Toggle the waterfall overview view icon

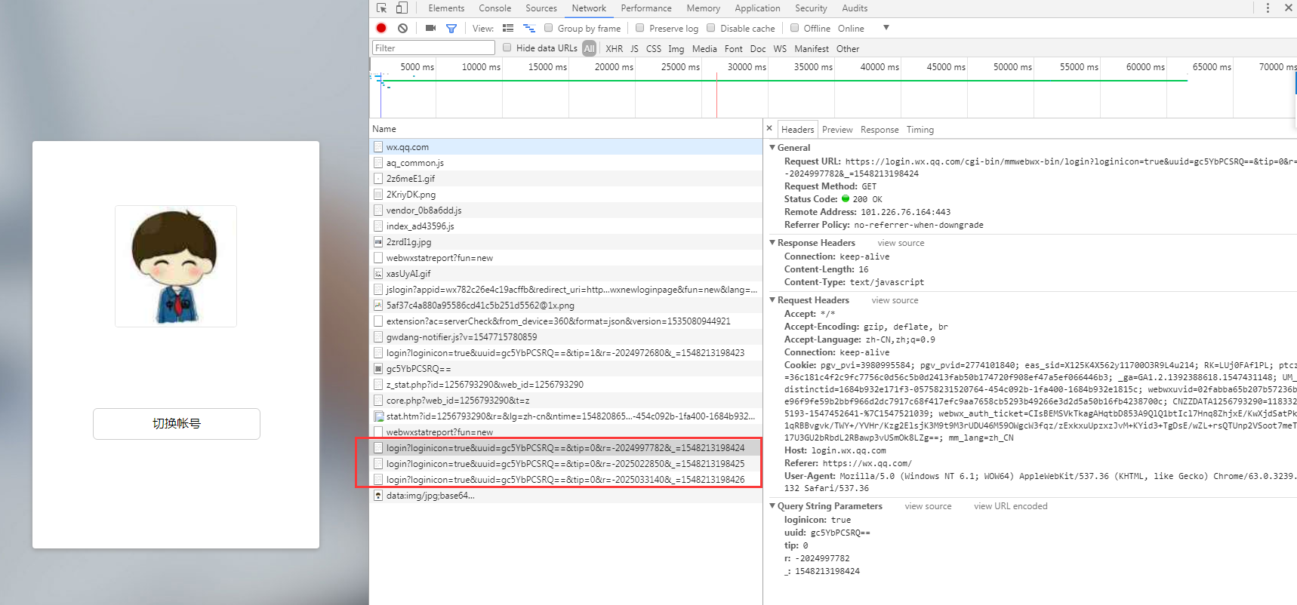click(x=529, y=28)
